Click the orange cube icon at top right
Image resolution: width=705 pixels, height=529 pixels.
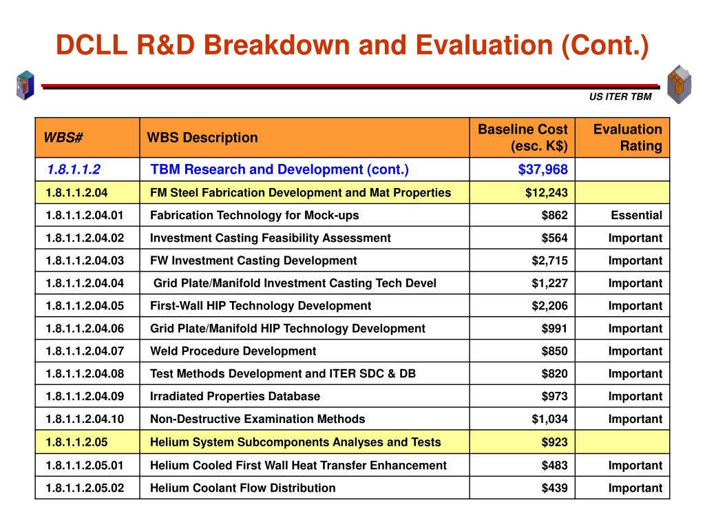click(679, 84)
